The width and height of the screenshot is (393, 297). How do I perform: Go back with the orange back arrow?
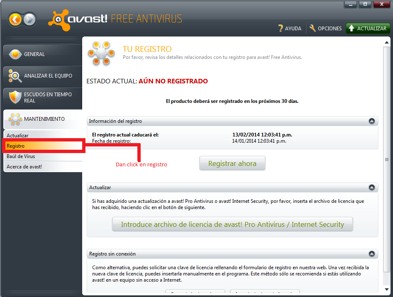(15, 19)
